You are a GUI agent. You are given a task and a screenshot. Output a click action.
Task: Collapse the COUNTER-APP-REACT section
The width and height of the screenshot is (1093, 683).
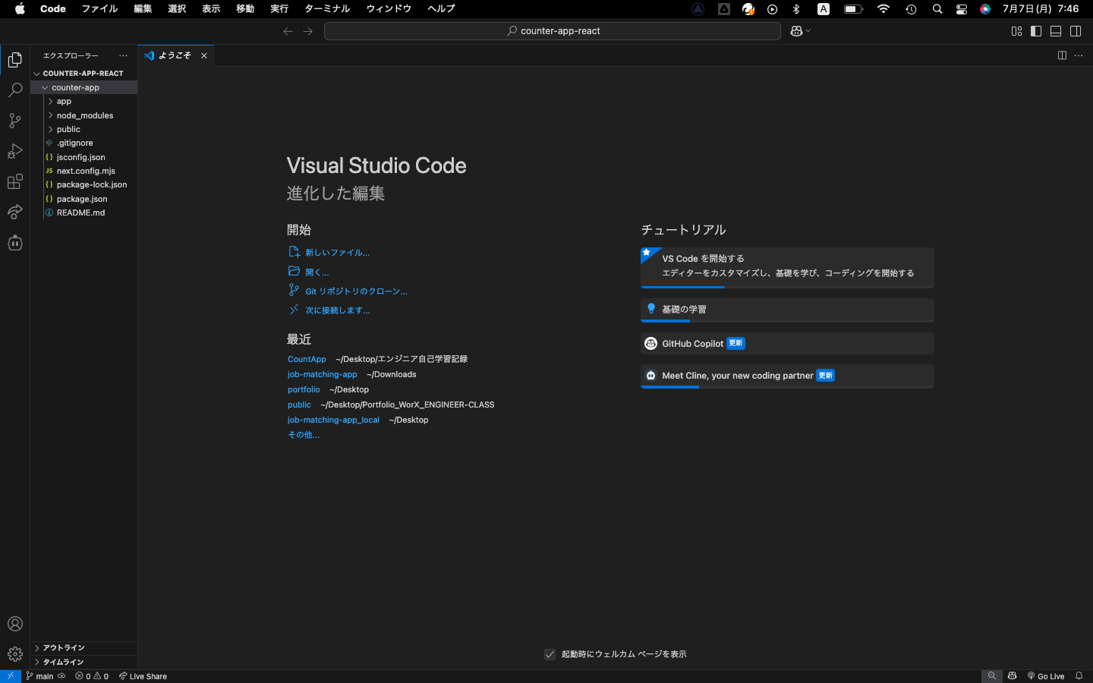click(x=83, y=74)
